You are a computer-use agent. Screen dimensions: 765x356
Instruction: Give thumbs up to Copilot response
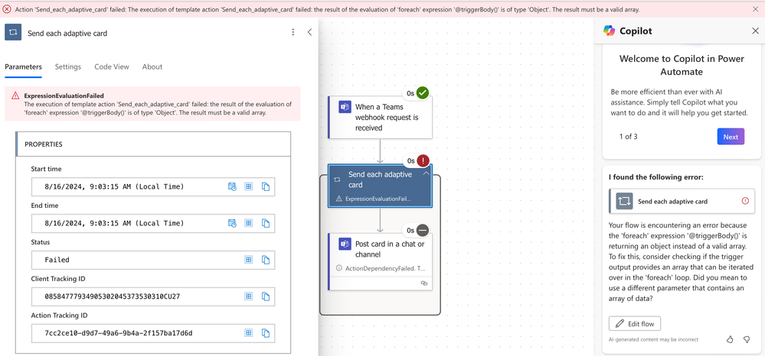pos(730,339)
